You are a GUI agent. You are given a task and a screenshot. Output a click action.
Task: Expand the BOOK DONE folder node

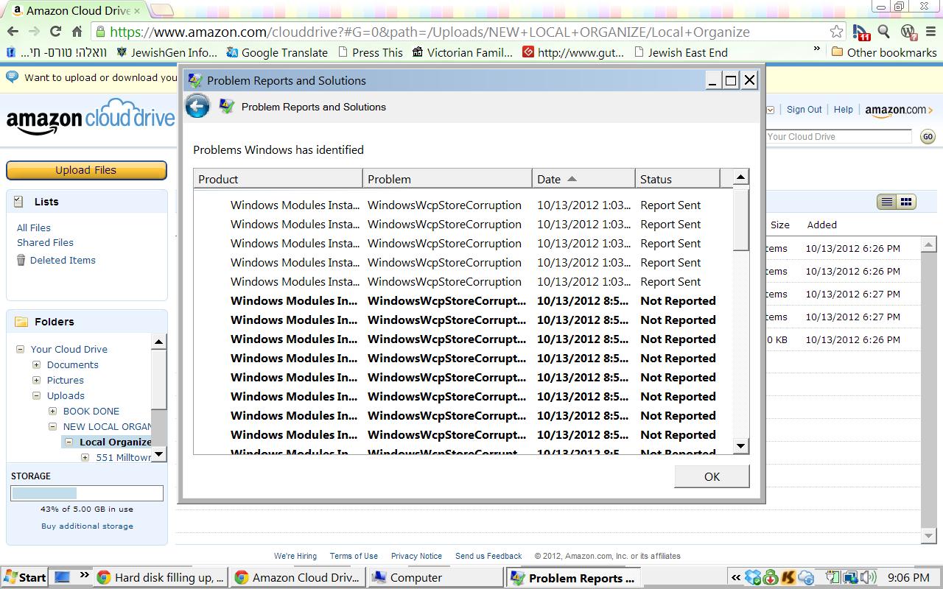coord(53,411)
